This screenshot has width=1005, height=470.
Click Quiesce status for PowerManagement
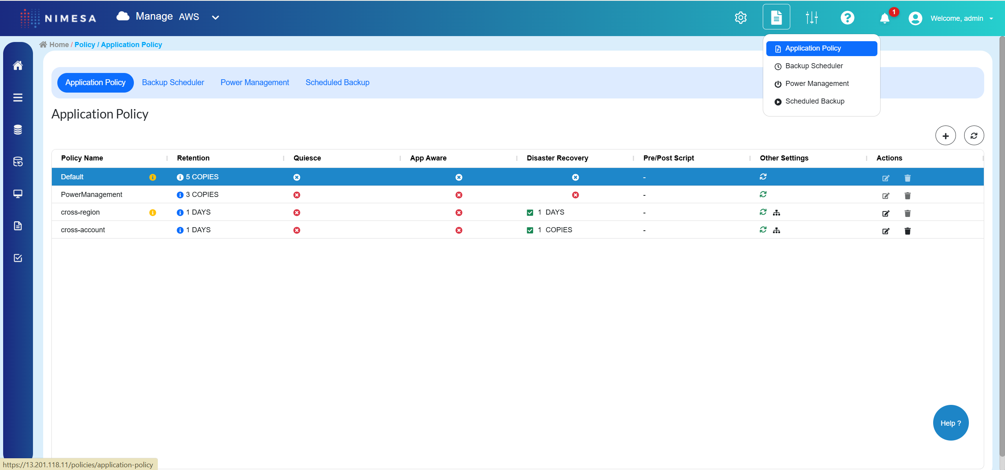[x=297, y=195]
